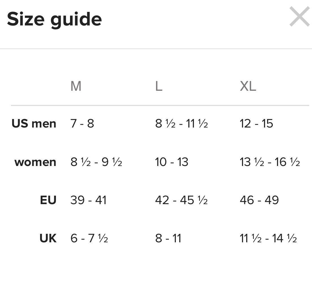
Task: Click US men L value 8 ½ - 11 ½
Action: [x=182, y=123]
